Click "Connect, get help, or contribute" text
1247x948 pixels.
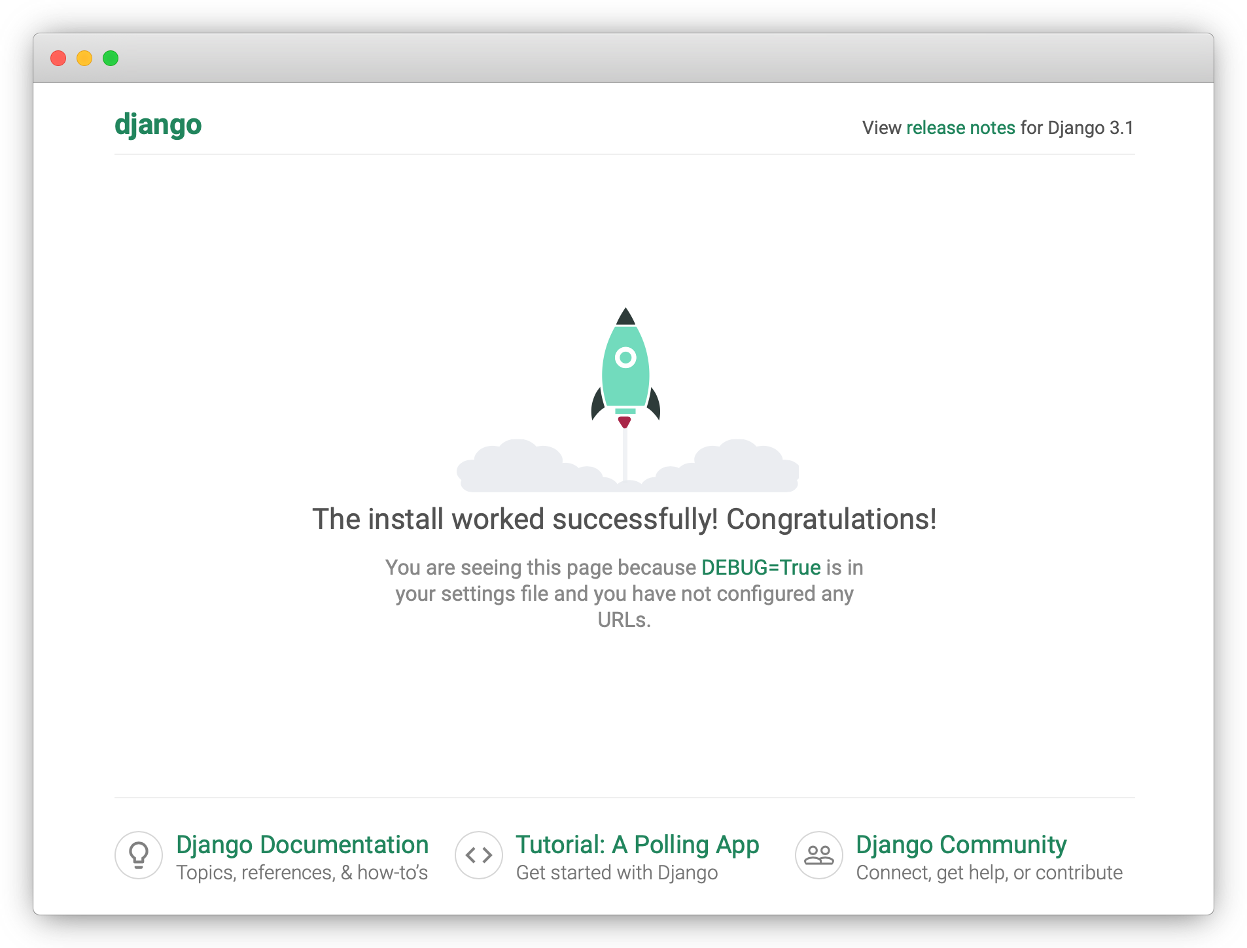click(x=989, y=873)
